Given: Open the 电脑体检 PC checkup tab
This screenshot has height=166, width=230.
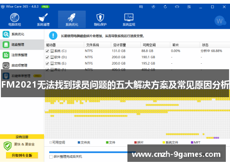Looking at the screenshot, I should coord(15,19).
